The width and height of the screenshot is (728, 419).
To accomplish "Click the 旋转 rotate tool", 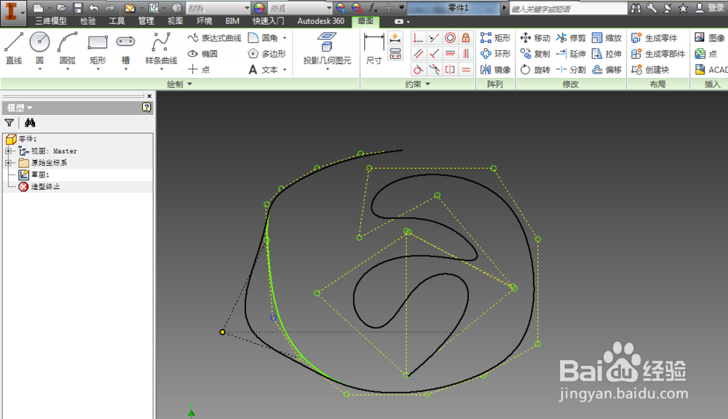I will tap(535, 70).
